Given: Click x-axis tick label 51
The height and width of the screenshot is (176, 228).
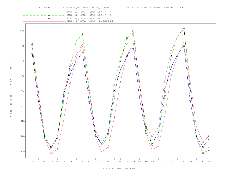Looking at the screenshot, I should point(140,162).
